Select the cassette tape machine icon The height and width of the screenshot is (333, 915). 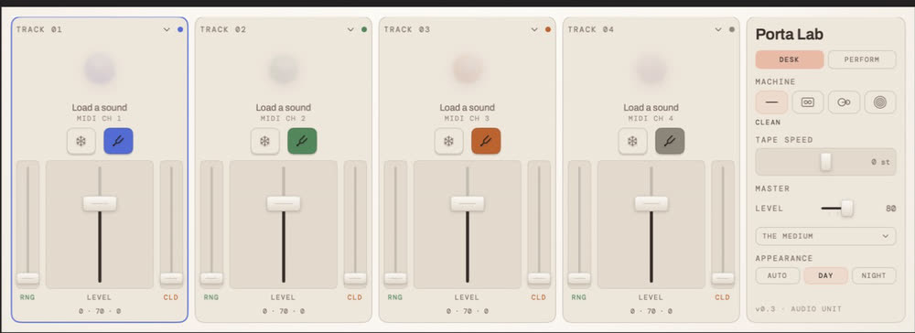click(808, 102)
